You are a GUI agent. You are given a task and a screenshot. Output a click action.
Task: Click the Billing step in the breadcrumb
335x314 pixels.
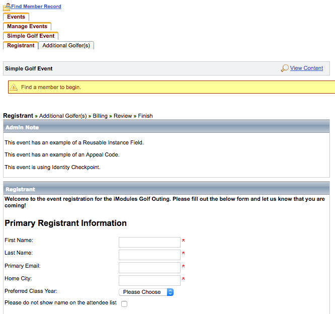pyautogui.click(x=100, y=116)
